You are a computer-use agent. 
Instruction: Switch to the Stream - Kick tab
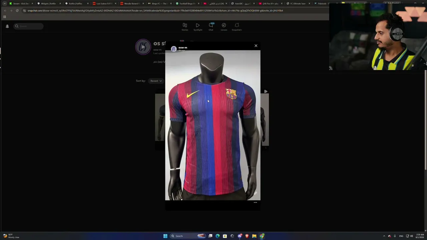[x=21, y=4]
